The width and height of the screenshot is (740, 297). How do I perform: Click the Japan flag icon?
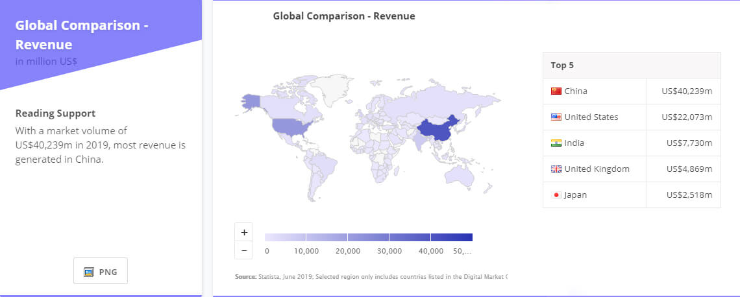tap(556, 195)
